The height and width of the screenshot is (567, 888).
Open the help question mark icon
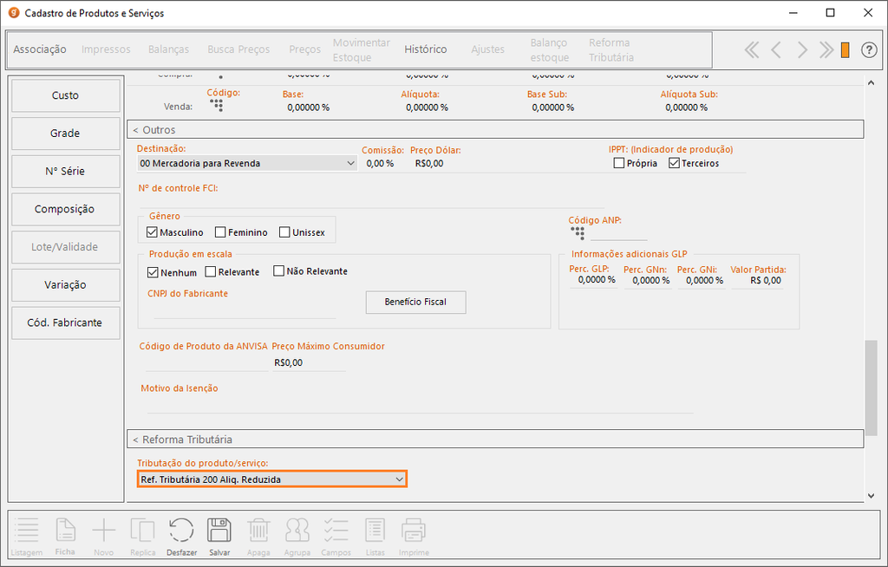pyautogui.click(x=869, y=49)
